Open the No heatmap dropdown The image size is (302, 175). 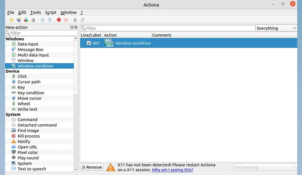[265, 167]
